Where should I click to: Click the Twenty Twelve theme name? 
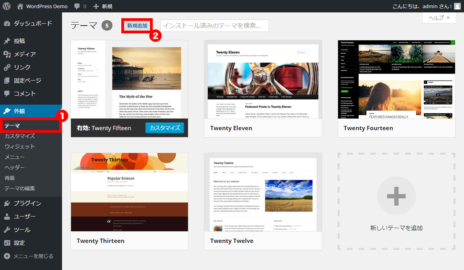[232, 241]
